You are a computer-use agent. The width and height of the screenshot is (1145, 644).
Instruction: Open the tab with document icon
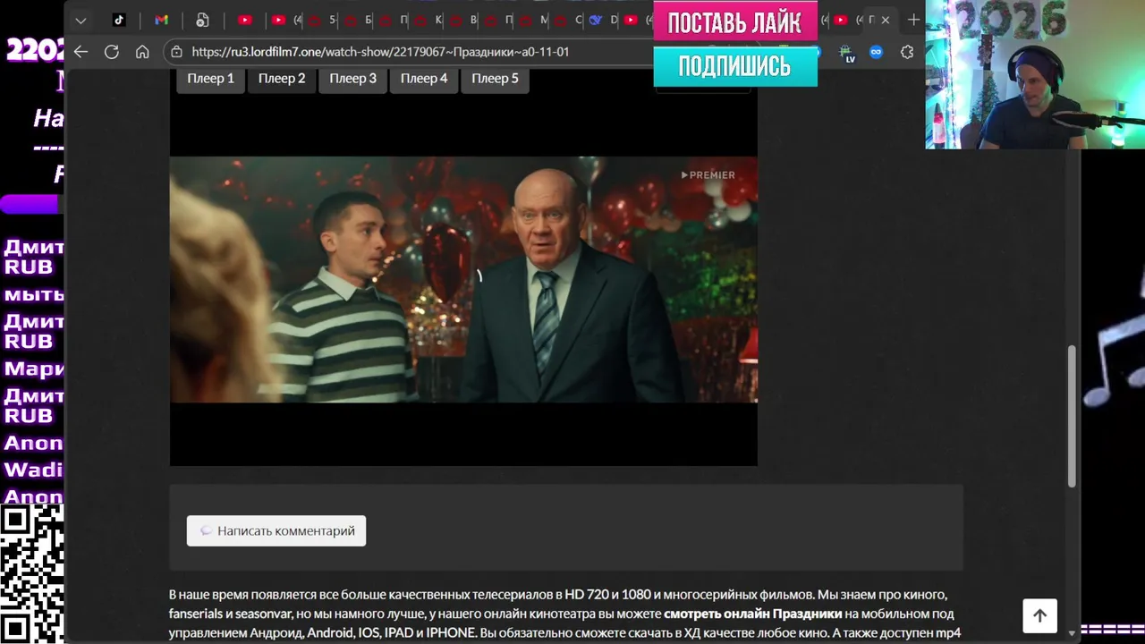click(202, 20)
